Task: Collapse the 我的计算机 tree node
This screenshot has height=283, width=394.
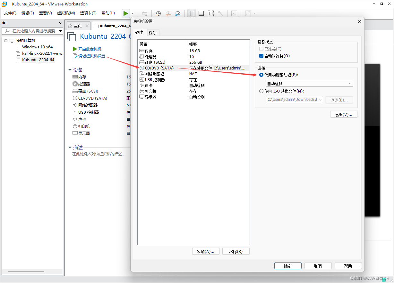Action: click(6, 41)
